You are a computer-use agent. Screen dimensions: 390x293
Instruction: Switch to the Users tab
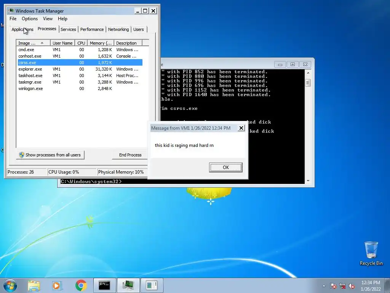139,29
